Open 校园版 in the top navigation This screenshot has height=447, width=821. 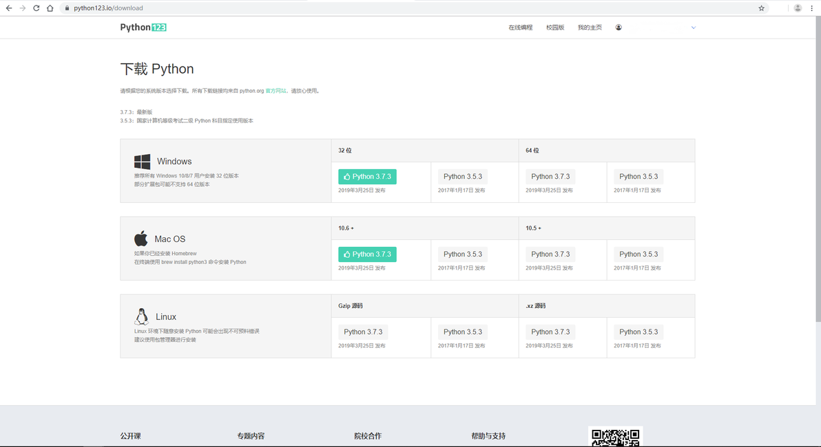[x=555, y=28]
